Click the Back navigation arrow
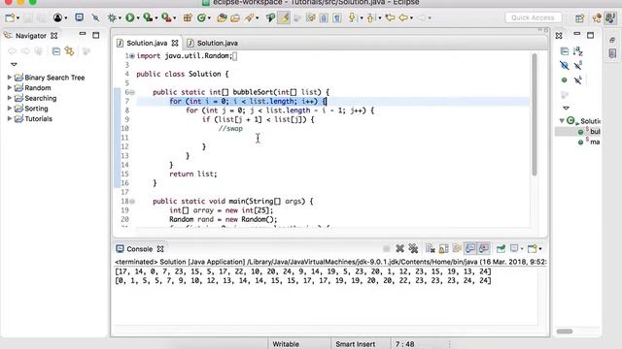622x349 pixels. pos(403,17)
